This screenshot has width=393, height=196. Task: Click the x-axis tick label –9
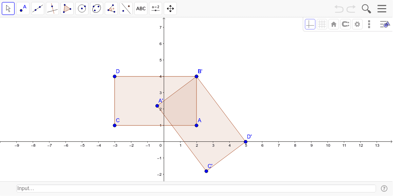[17, 145]
